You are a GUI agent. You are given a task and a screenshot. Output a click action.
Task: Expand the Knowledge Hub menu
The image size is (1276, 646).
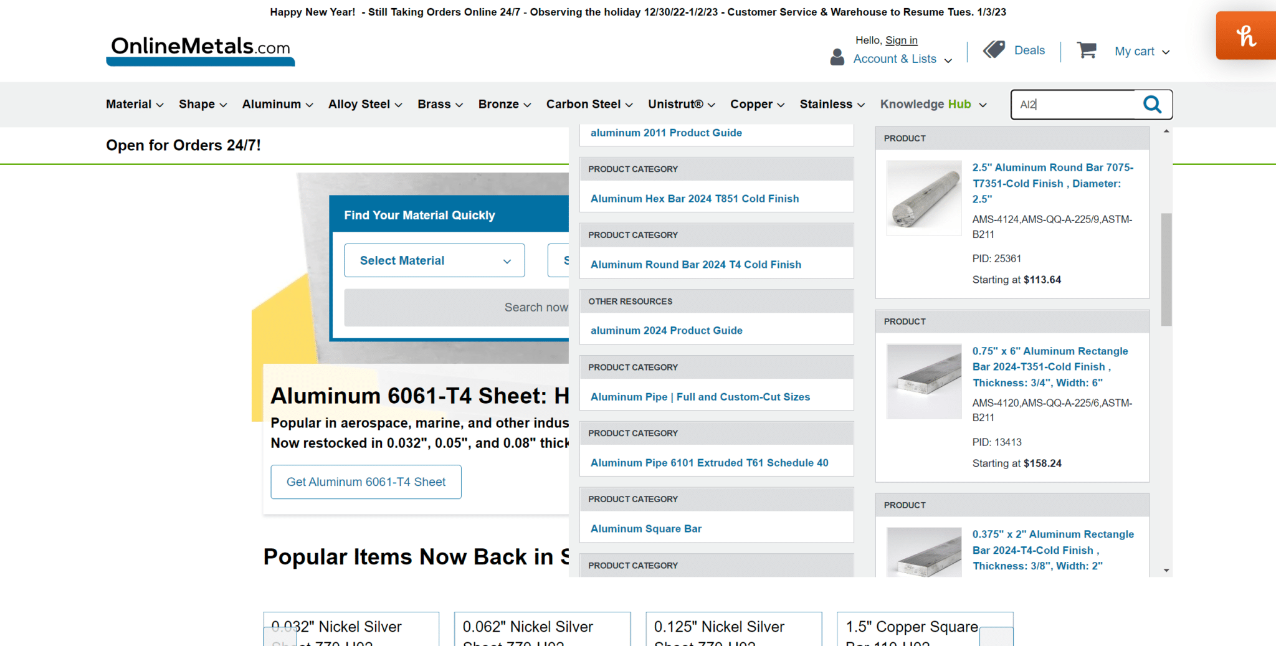tap(933, 105)
